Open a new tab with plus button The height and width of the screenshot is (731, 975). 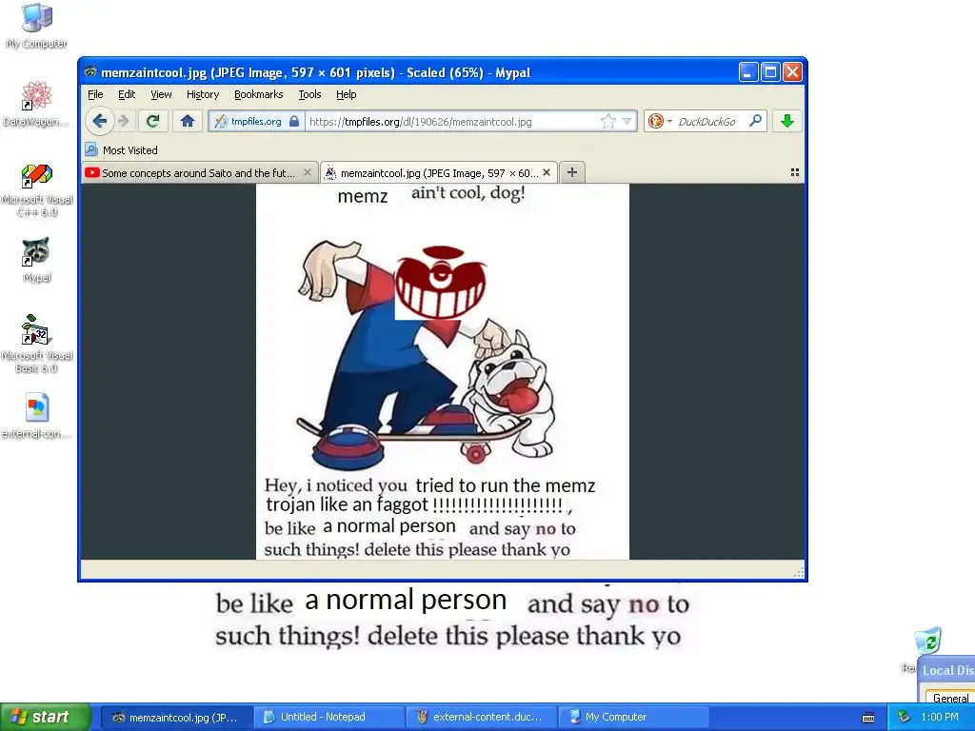[572, 172]
